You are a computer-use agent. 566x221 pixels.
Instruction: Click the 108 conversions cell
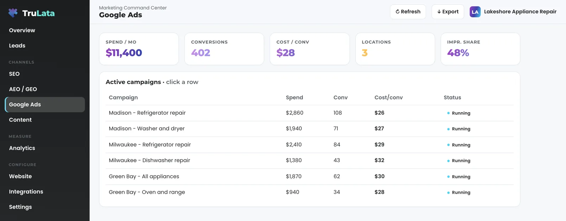coord(337,113)
